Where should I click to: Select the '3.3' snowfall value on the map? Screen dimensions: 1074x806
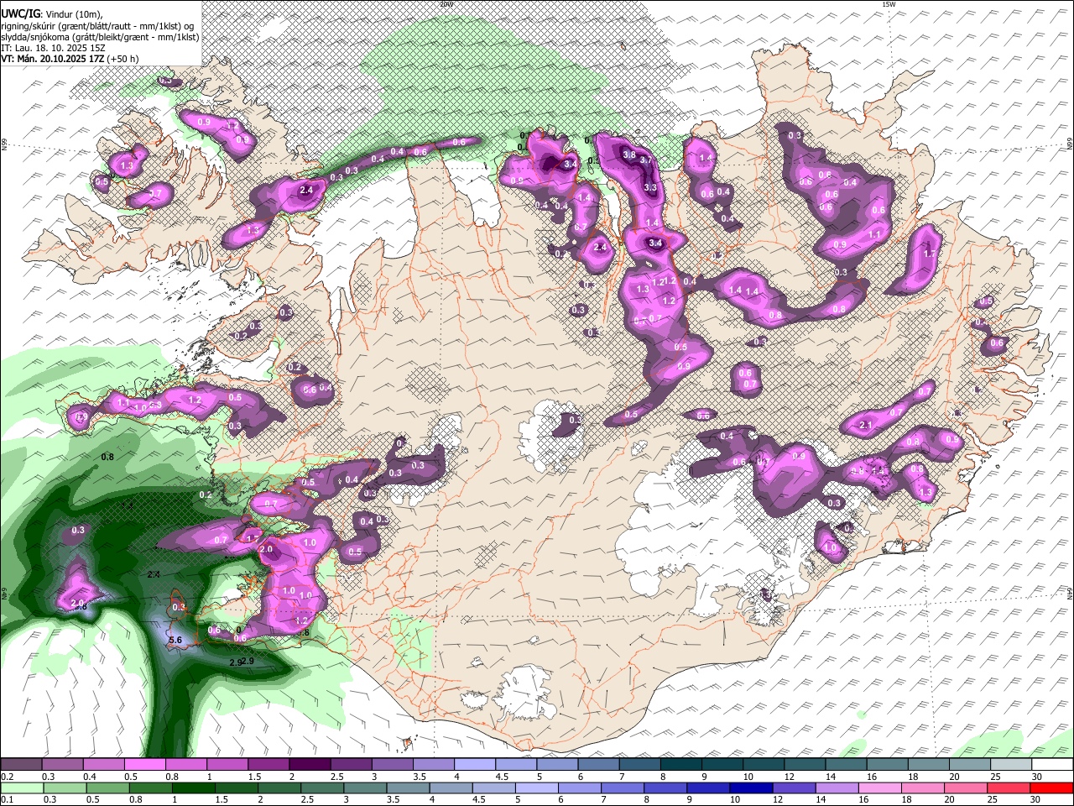(650, 187)
